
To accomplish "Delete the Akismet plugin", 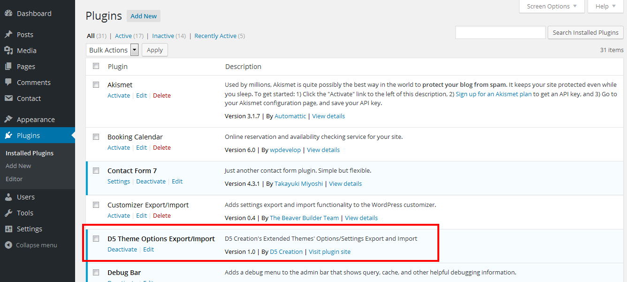I will [162, 95].
